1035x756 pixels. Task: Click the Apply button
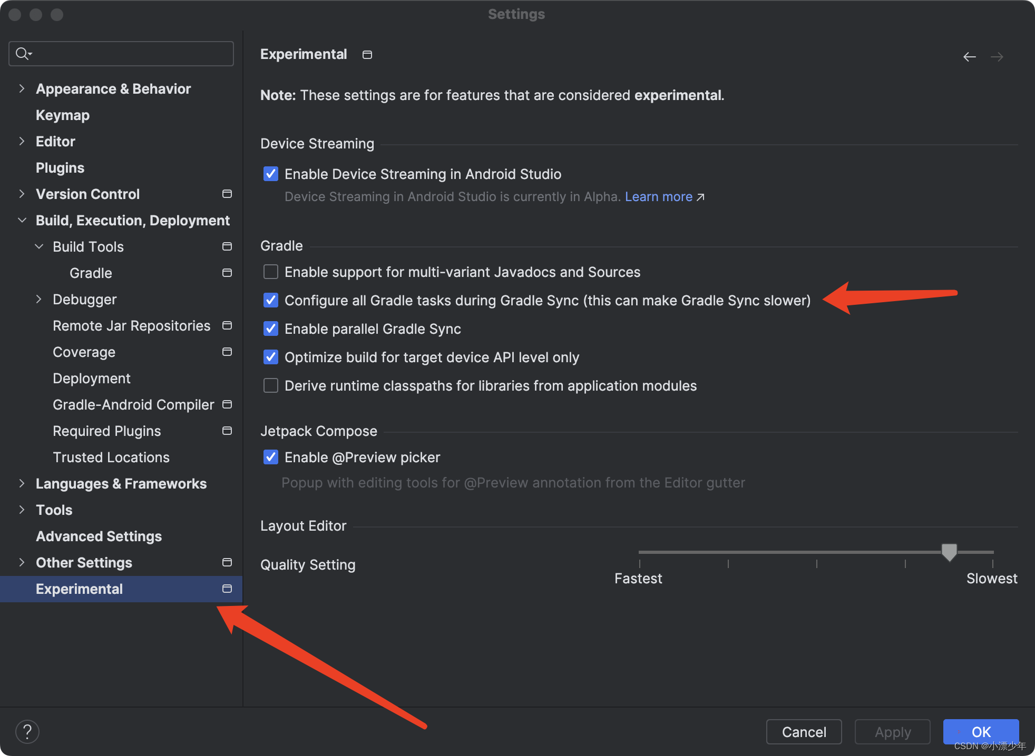892,731
